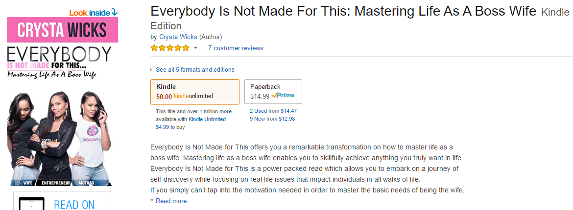
Task: Click the Paperback $14.99 price
Action: coord(260,96)
